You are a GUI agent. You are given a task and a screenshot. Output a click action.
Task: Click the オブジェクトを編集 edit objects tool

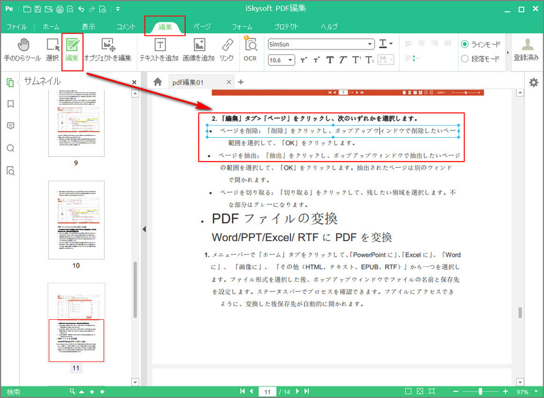pos(107,50)
